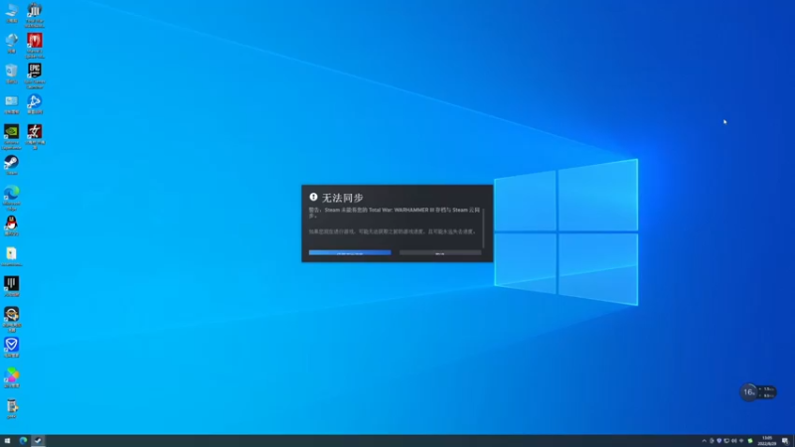Image resolution: width=795 pixels, height=447 pixels.
Task: Click the taskbar clock and date
Action: point(766,441)
